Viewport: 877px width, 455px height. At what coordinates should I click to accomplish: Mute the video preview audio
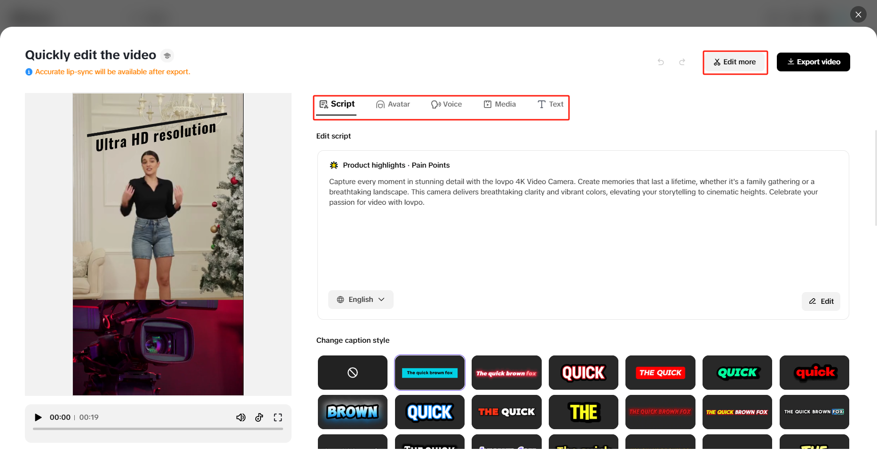(241, 417)
